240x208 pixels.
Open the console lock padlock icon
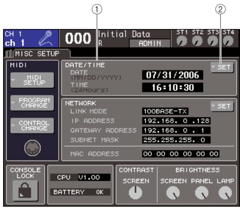point(25,190)
